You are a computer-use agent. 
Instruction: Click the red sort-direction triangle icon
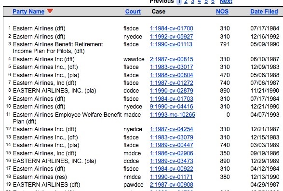[50, 11]
